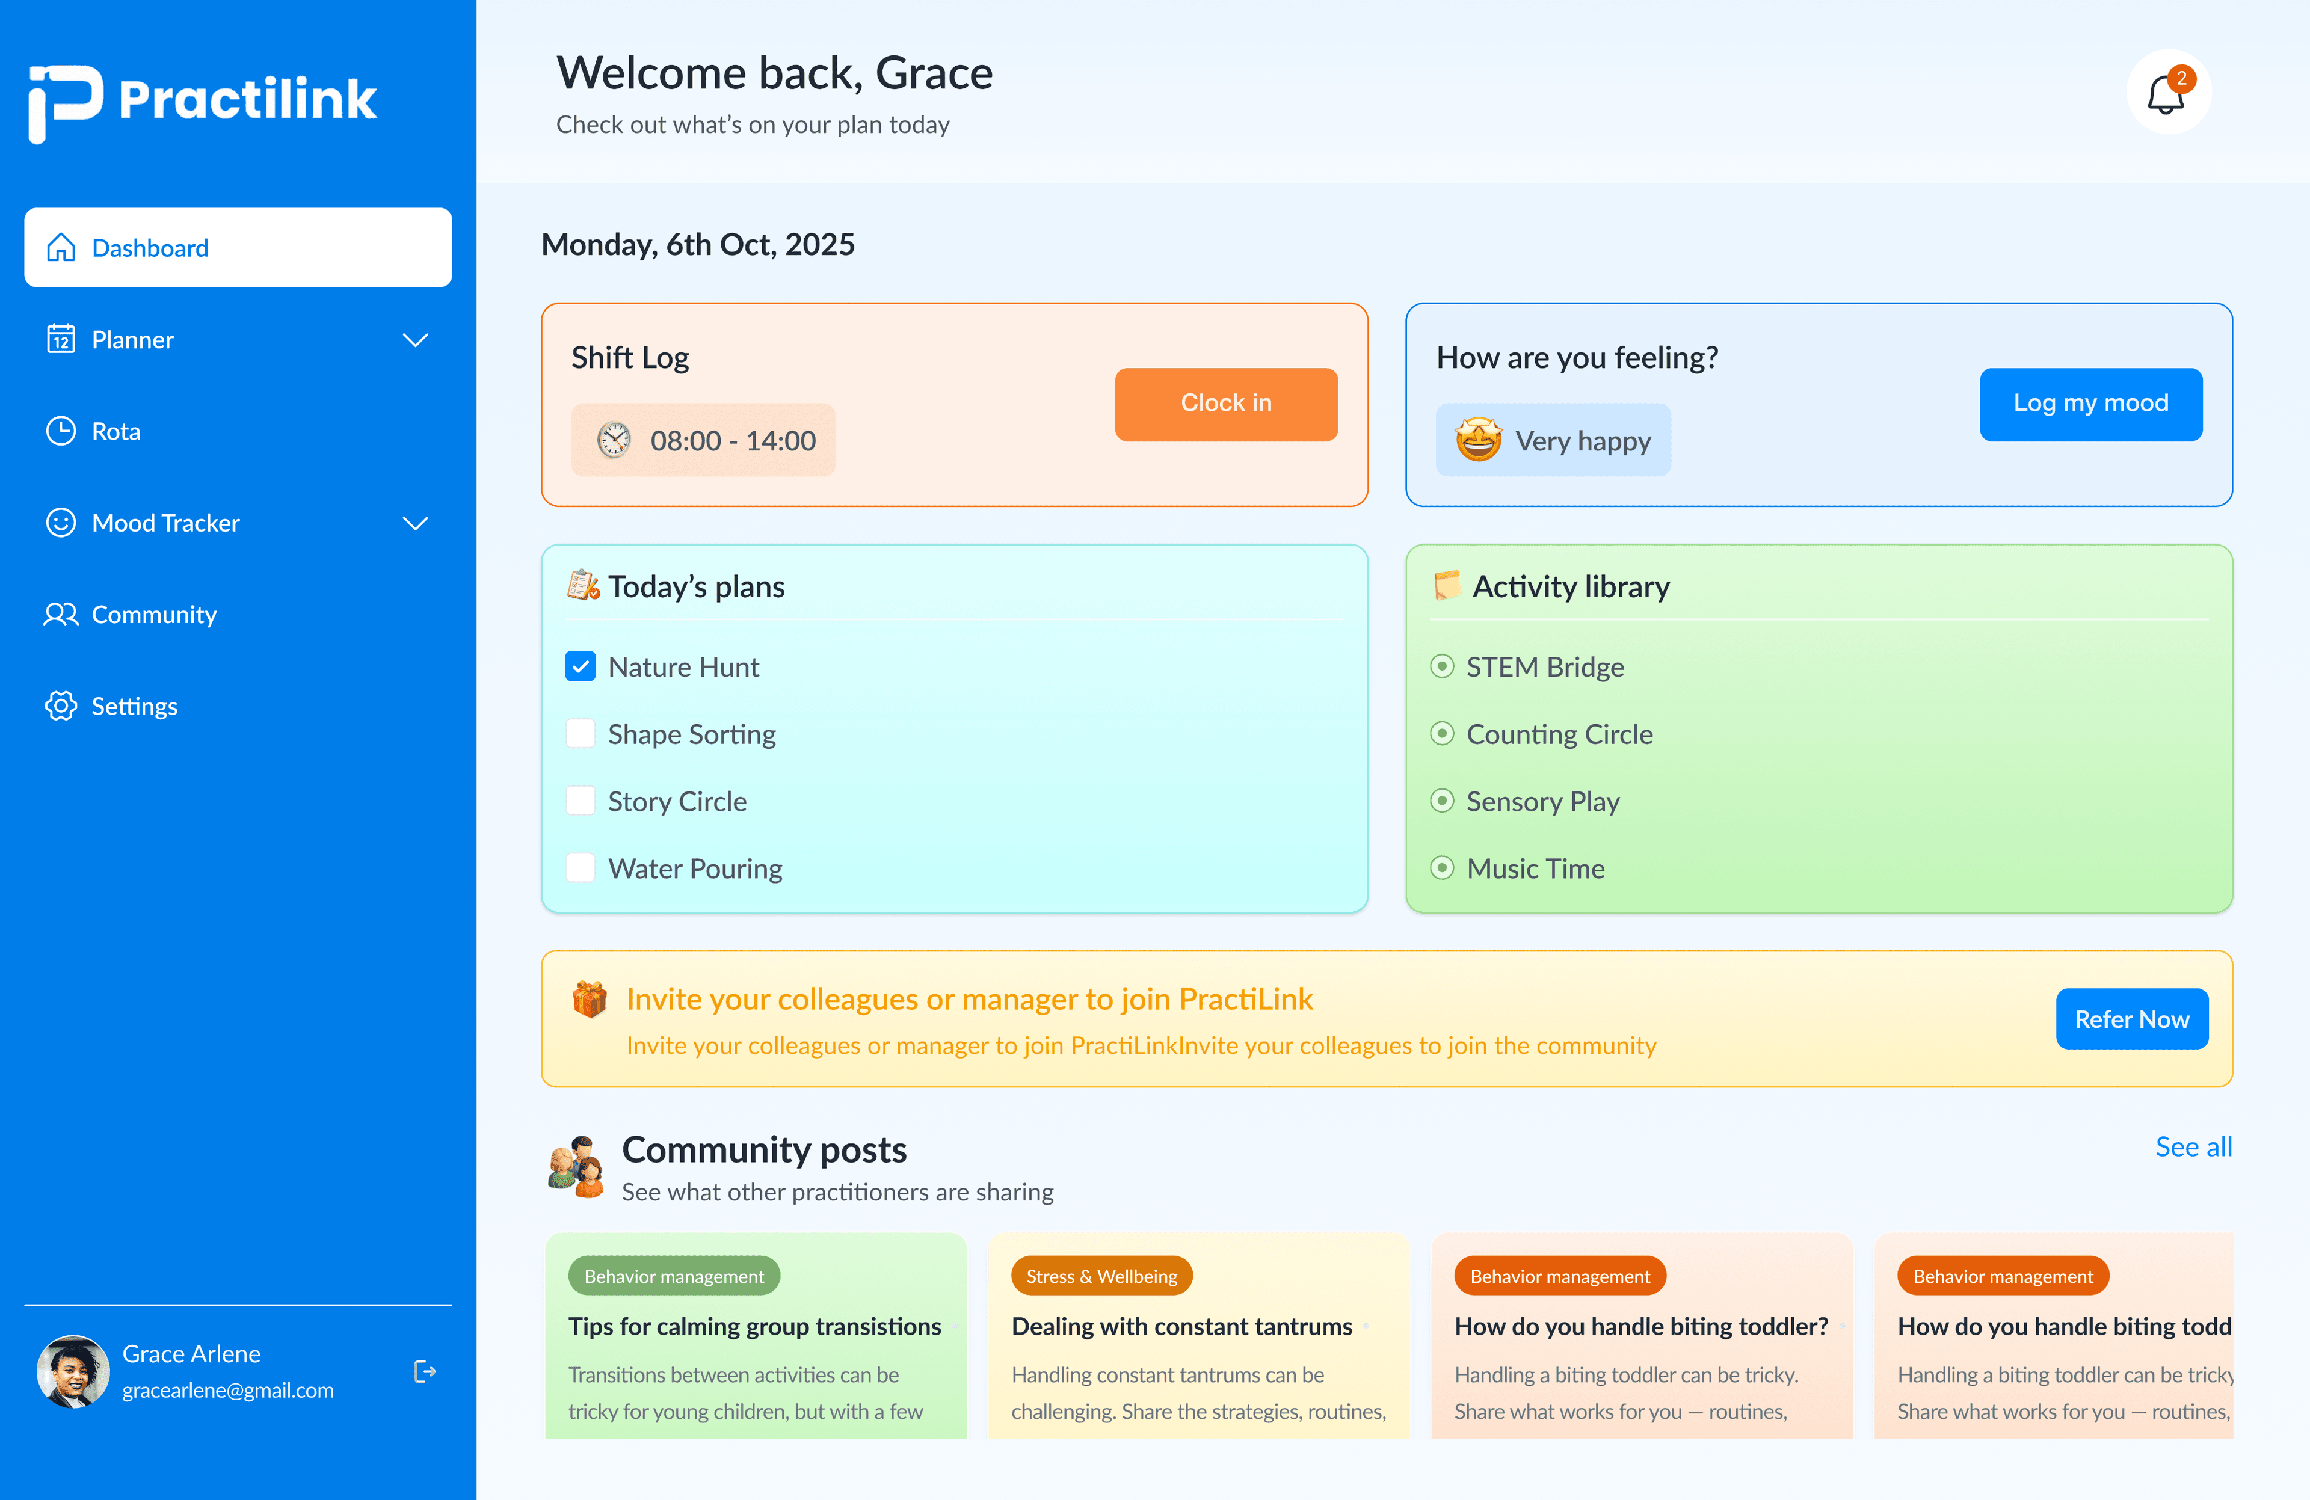Screen dimensions: 2310x1500
Task: Select the 08:00 - 14:00 shift chip
Action: [703, 440]
